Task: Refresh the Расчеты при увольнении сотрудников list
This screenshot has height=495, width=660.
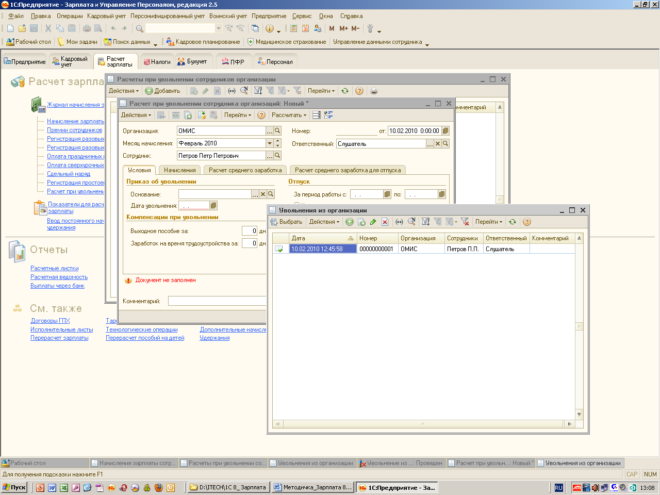Action: tap(345, 91)
